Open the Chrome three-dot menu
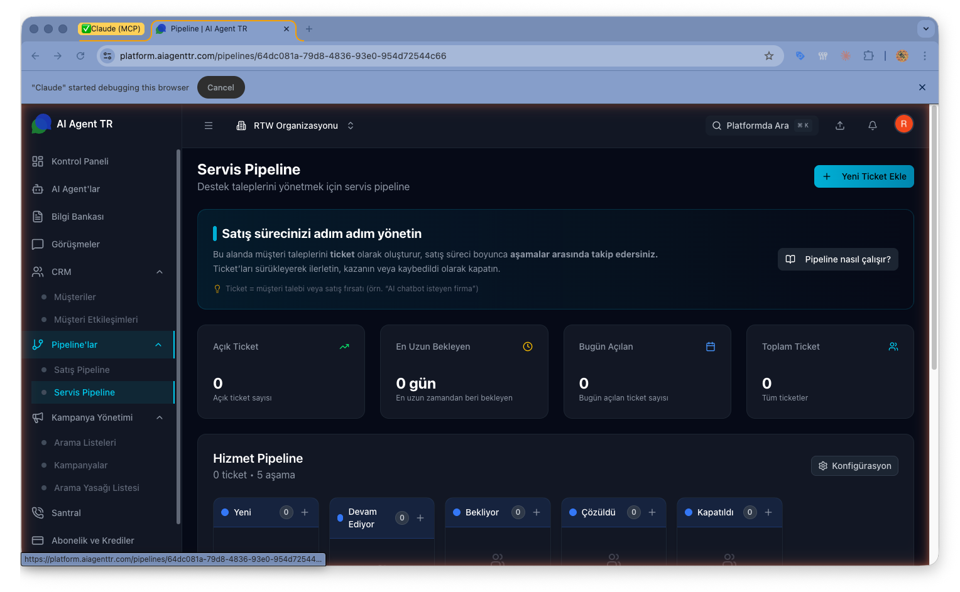The image size is (960, 592). 925,56
